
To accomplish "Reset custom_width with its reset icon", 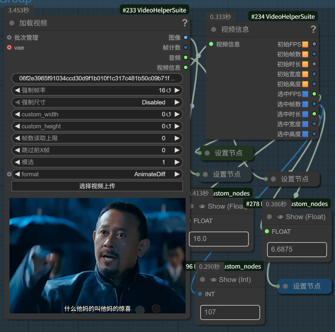I will [x=168, y=115].
